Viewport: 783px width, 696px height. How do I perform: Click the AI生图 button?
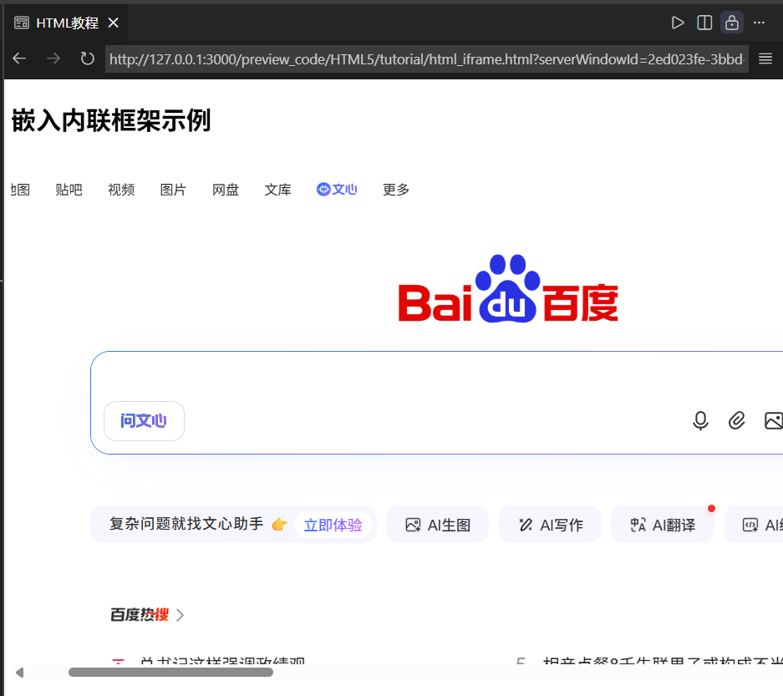click(x=437, y=525)
